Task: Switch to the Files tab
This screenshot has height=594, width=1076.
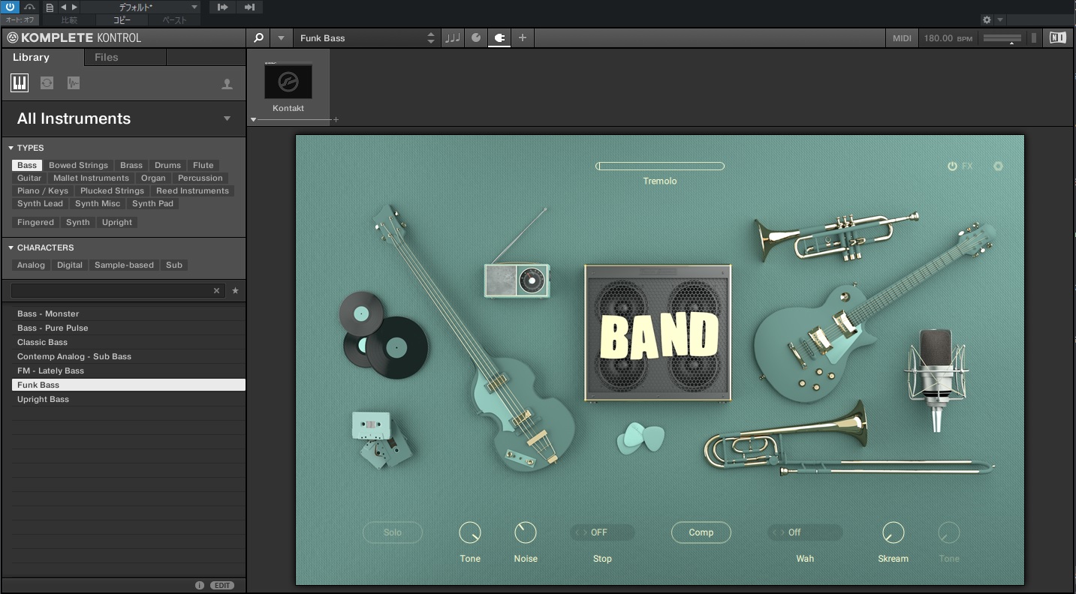Action: 107,57
